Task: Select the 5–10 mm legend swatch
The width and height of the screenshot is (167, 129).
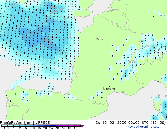Action: click(29, 126)
